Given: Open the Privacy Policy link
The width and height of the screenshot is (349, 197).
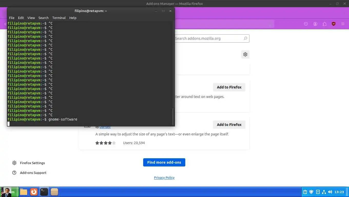Looking at the screenshot, I should (x=164, y=178).
